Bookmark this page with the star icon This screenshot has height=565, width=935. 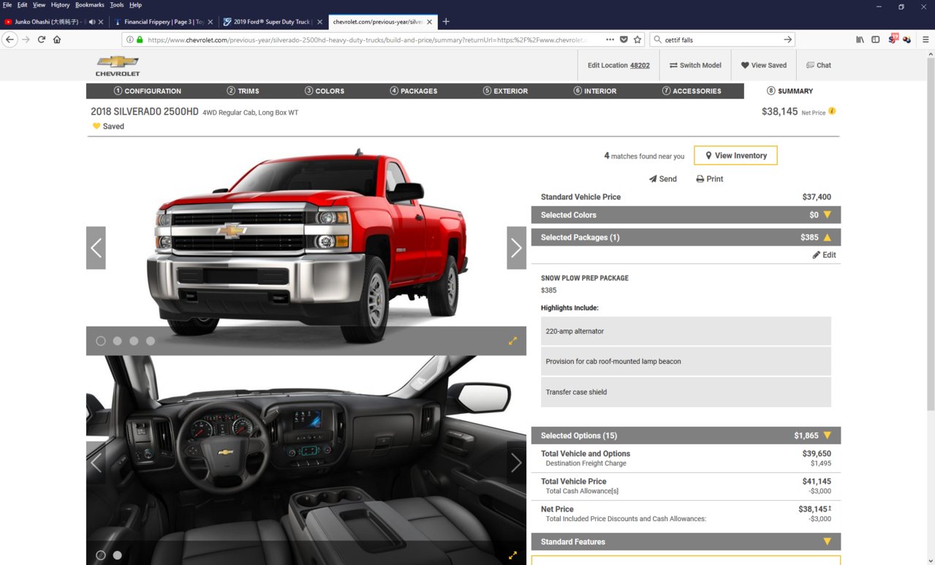pyautogui.click(x=637, y=39)
